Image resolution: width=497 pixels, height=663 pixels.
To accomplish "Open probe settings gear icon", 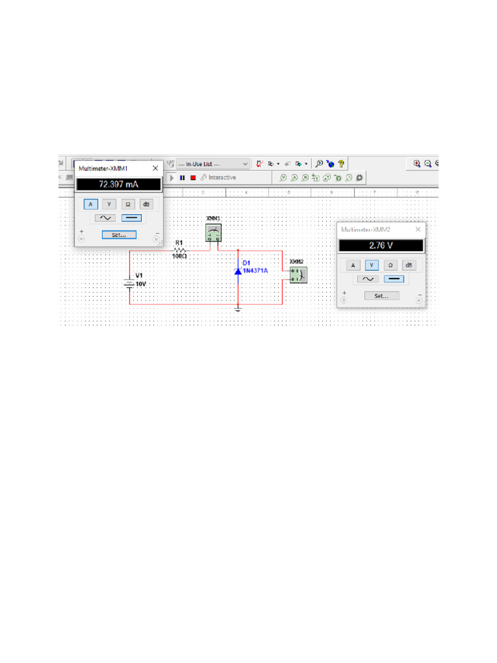I will 360,177.
